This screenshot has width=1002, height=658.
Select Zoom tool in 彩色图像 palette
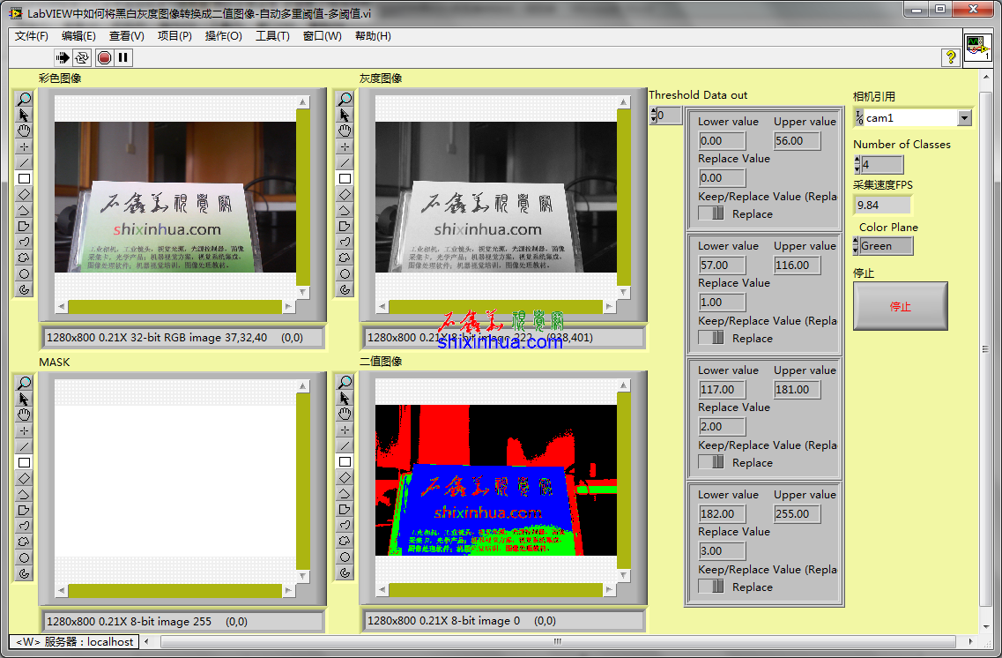coord(25,99)
